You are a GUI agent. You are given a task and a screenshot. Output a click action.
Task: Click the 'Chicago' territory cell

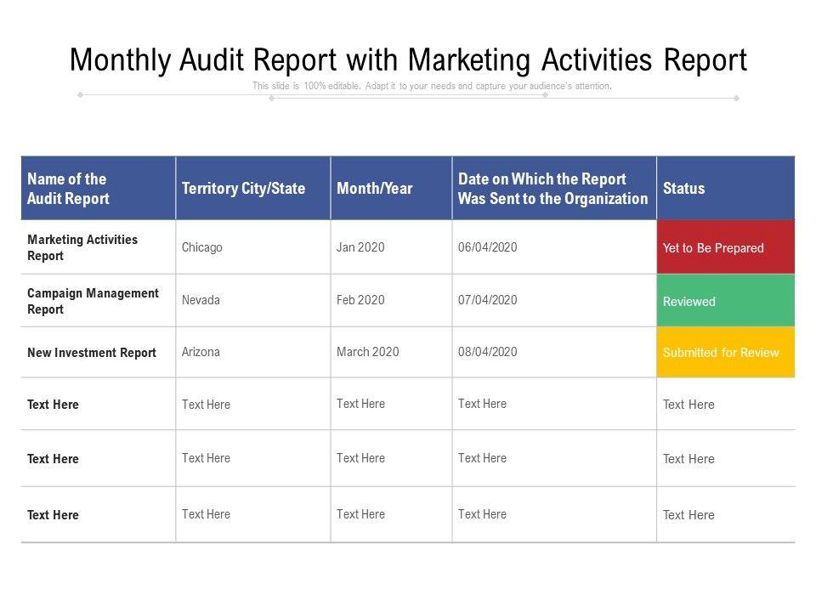tap(253, 247)
